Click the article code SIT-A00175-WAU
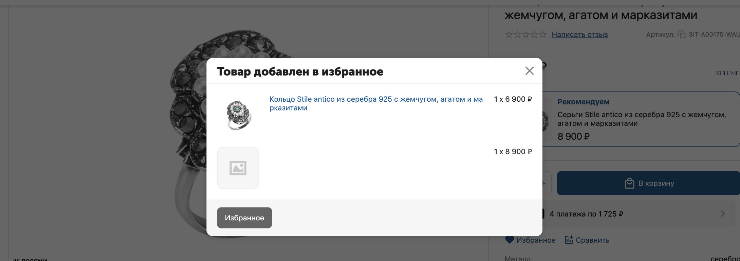 click(714, 34)
